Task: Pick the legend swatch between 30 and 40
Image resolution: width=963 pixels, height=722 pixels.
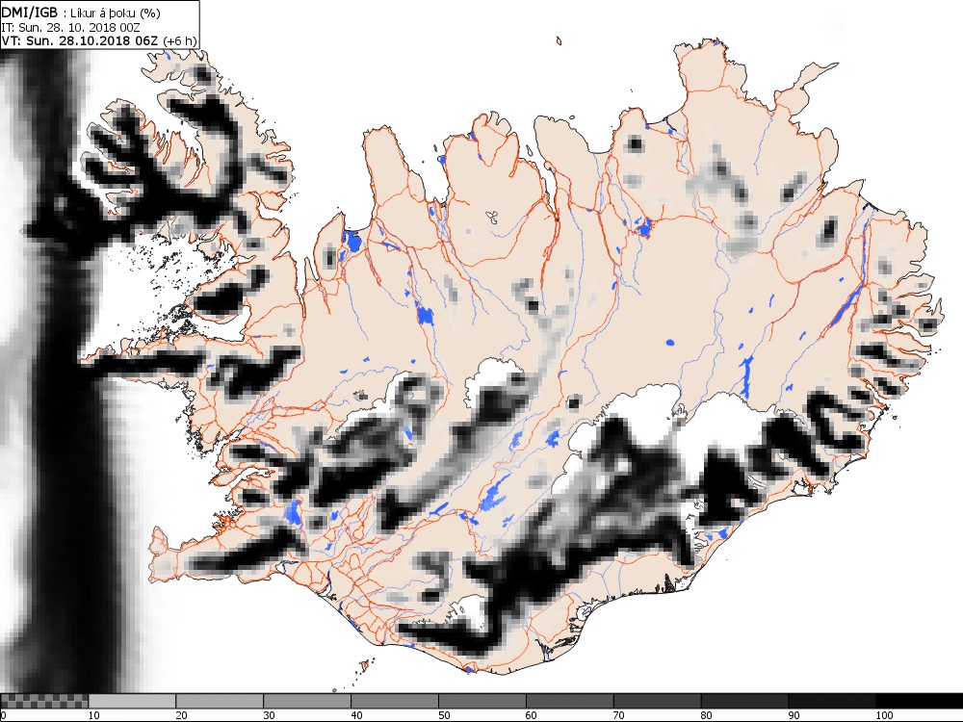Action: [x=307, y=701]
